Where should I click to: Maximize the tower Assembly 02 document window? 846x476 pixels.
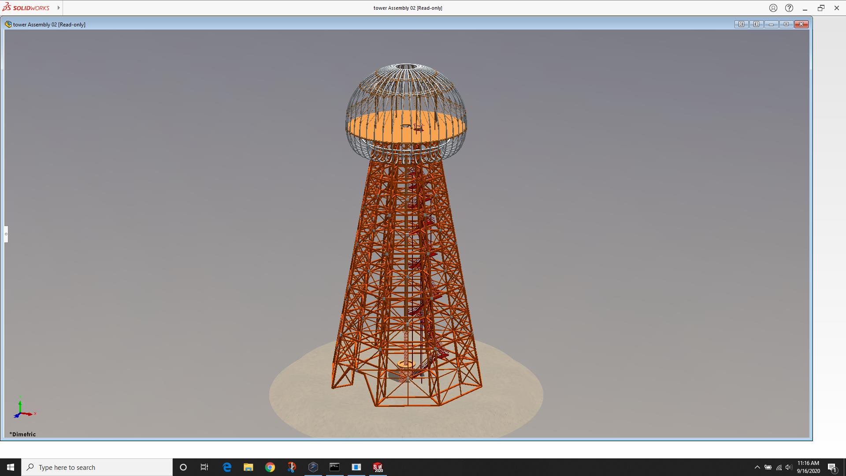pos(786,24)
